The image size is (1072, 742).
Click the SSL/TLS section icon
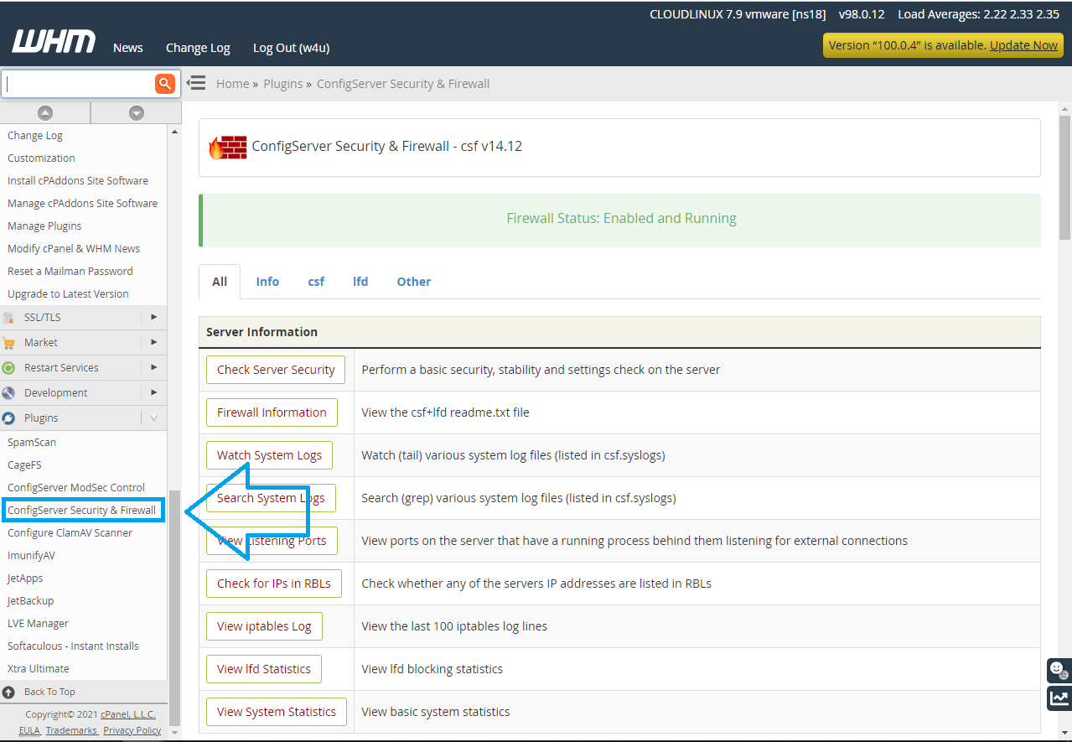point(8,318)
